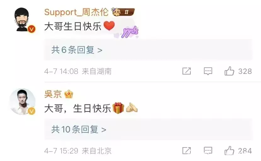261x161 pixels.
Task: View the cartoon avatar of Support_周杰伦
Action: click(x=22, y=19)
